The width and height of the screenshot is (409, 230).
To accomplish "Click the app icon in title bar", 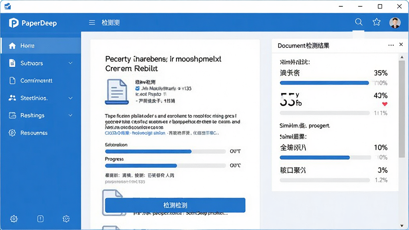I will [x=8, y=6].
